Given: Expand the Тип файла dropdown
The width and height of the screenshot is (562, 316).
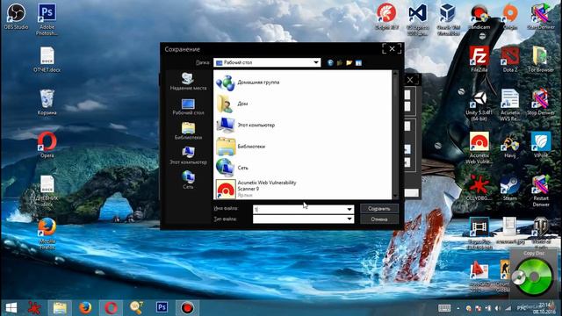Looking at the screenshot, I should pyautogui.click(x=349, y=219).
